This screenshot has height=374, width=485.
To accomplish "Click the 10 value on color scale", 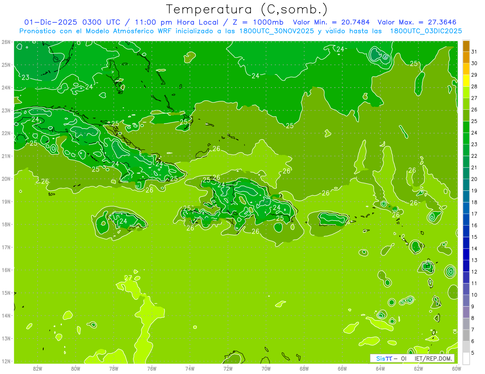I will 474,295.
